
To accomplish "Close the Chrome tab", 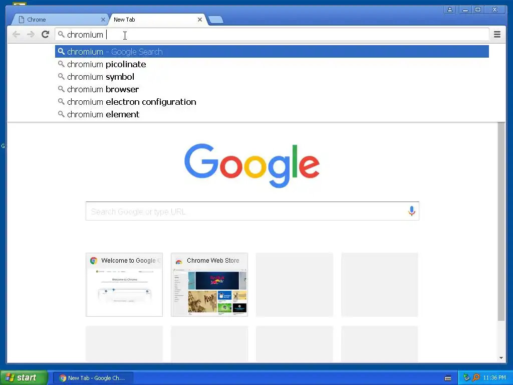I will point(103,20).
